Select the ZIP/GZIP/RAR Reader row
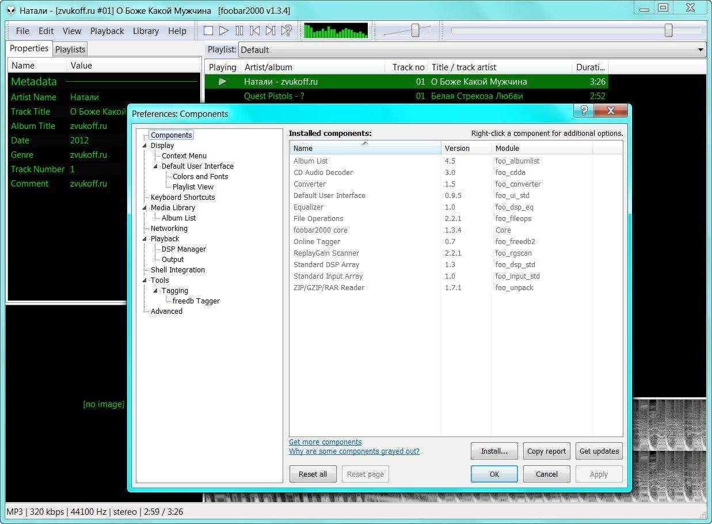 456,288
